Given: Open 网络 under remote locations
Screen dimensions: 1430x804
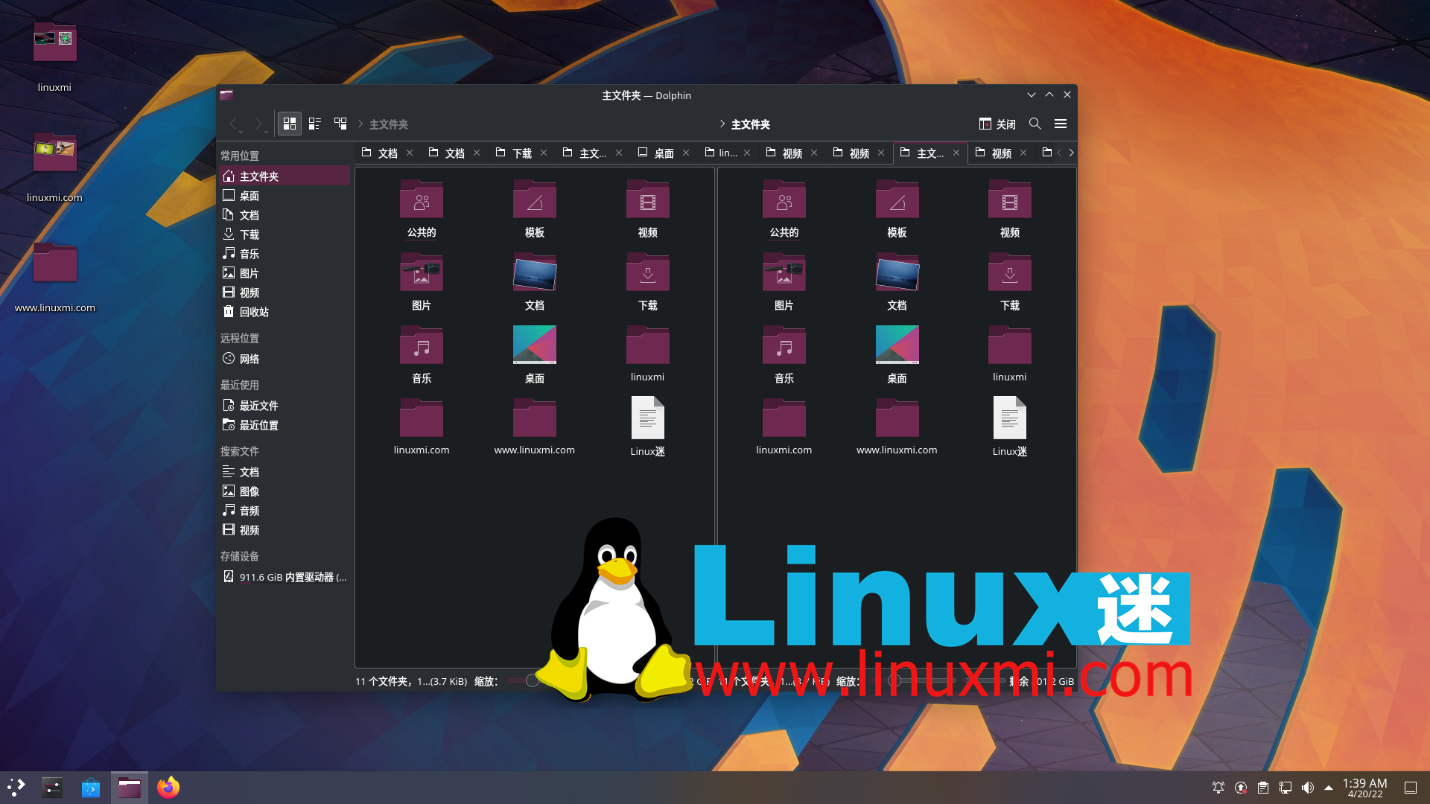Looking at the screenshot, I should tap(285, 358).
